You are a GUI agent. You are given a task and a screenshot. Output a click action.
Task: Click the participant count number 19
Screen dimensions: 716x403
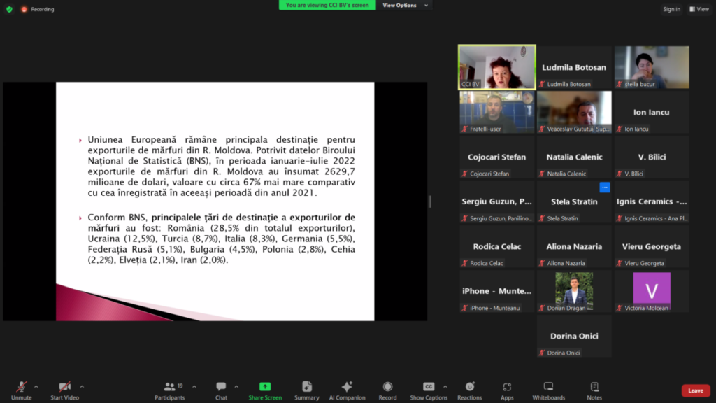point(180,386)
